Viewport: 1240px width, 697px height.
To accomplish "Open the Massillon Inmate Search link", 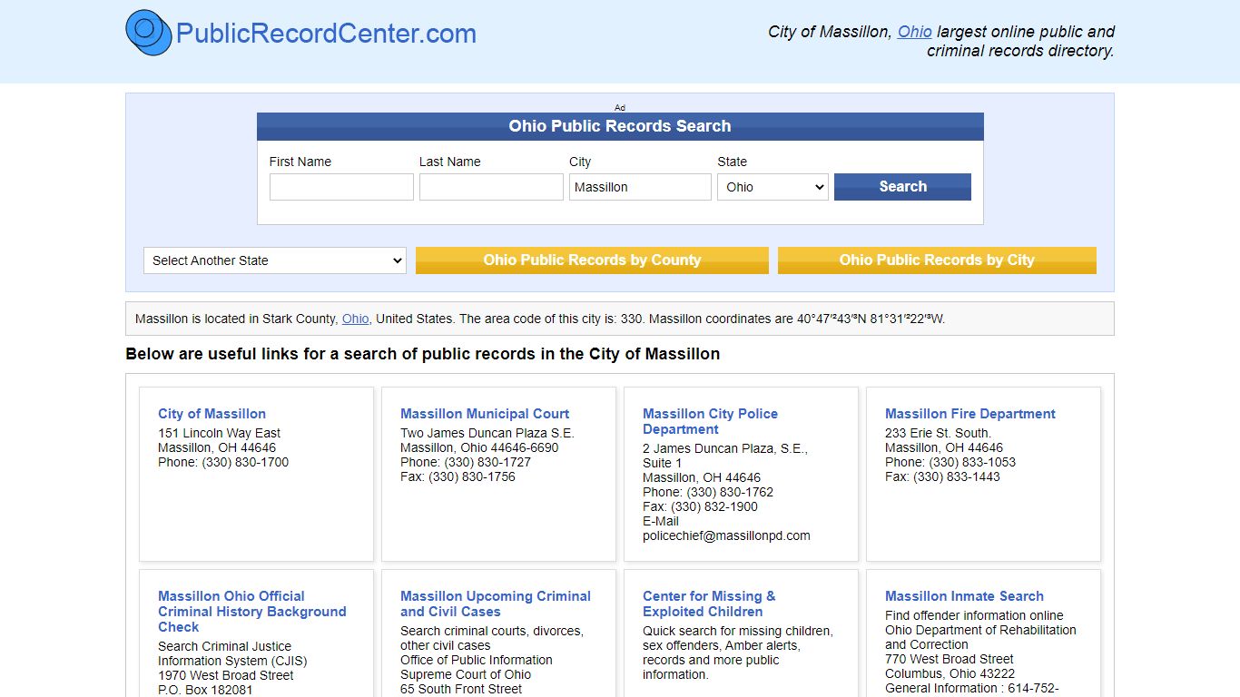I will tap(964, 596).
